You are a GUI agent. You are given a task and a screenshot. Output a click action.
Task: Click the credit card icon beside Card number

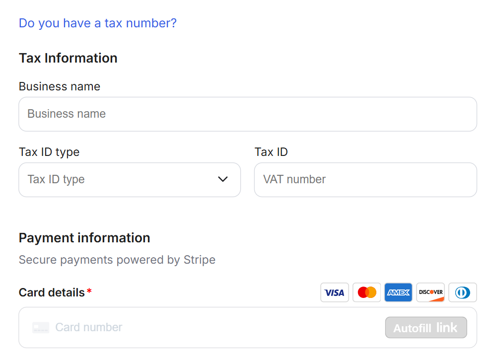point(41,328)
